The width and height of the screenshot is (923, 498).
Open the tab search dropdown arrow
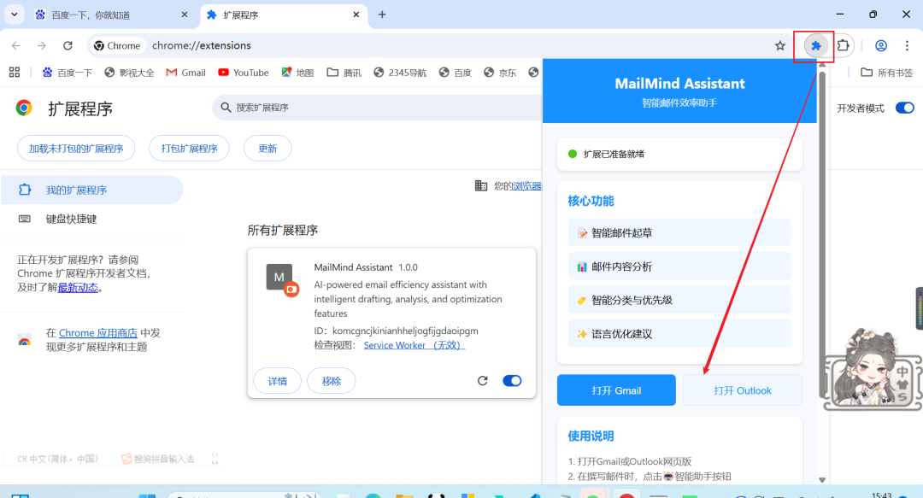(x=15, y=15)
